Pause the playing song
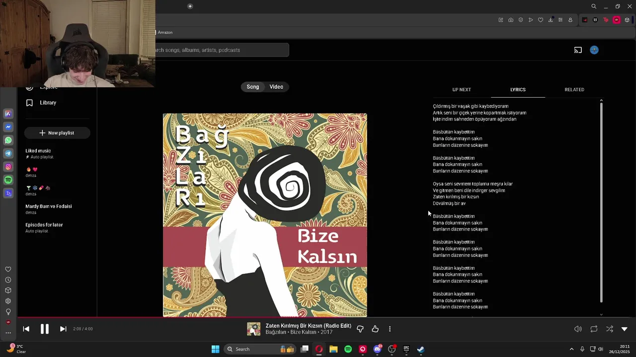 44,329
